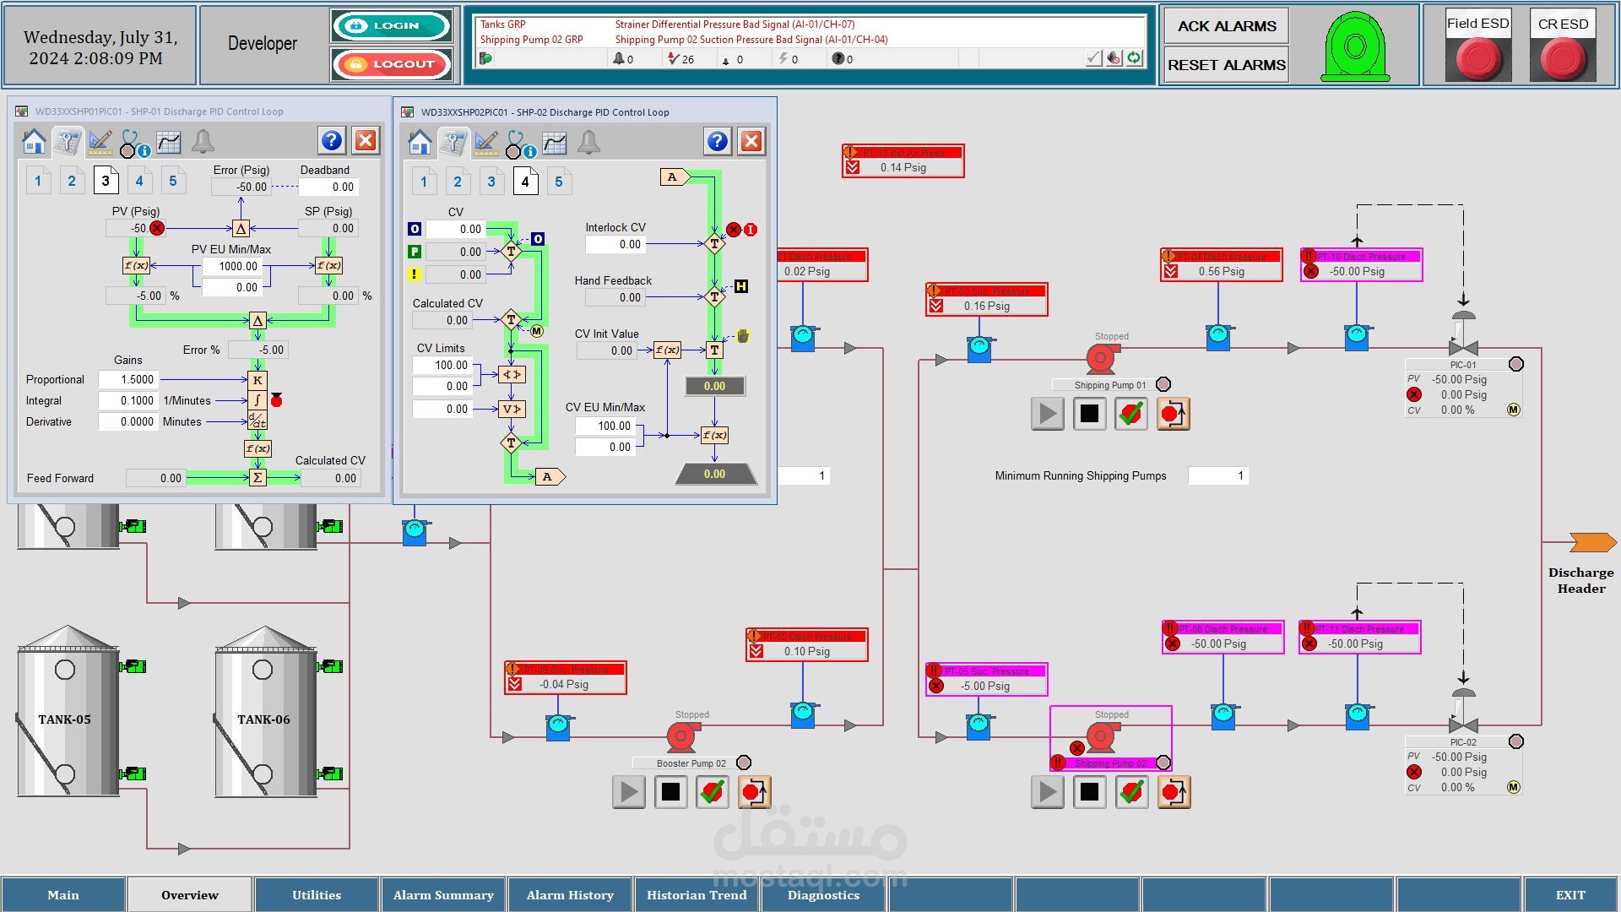Click reset checkmark icon under Shipping Pump 02
This screenshot has width=1621, height=912.
click(x=1131, y=792)
